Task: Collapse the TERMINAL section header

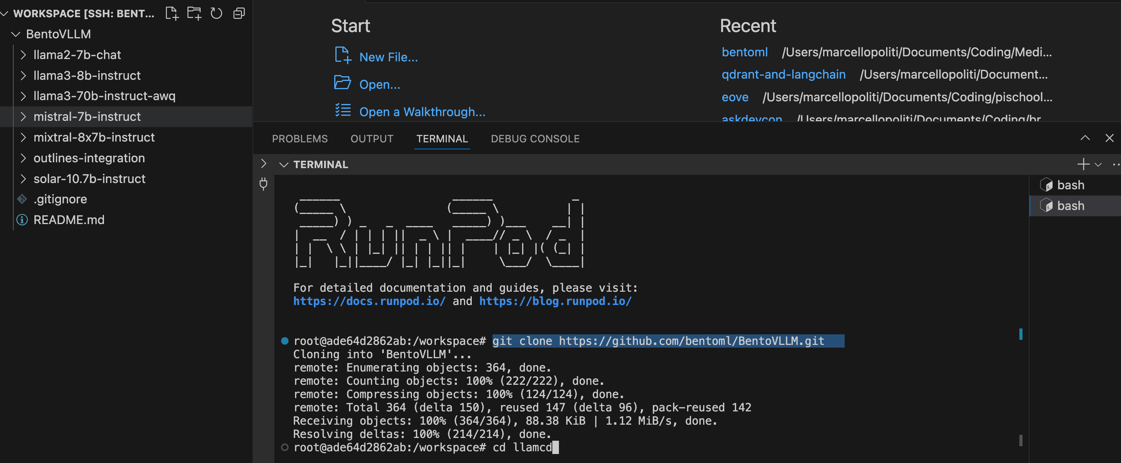Action: tap(284, 165)
